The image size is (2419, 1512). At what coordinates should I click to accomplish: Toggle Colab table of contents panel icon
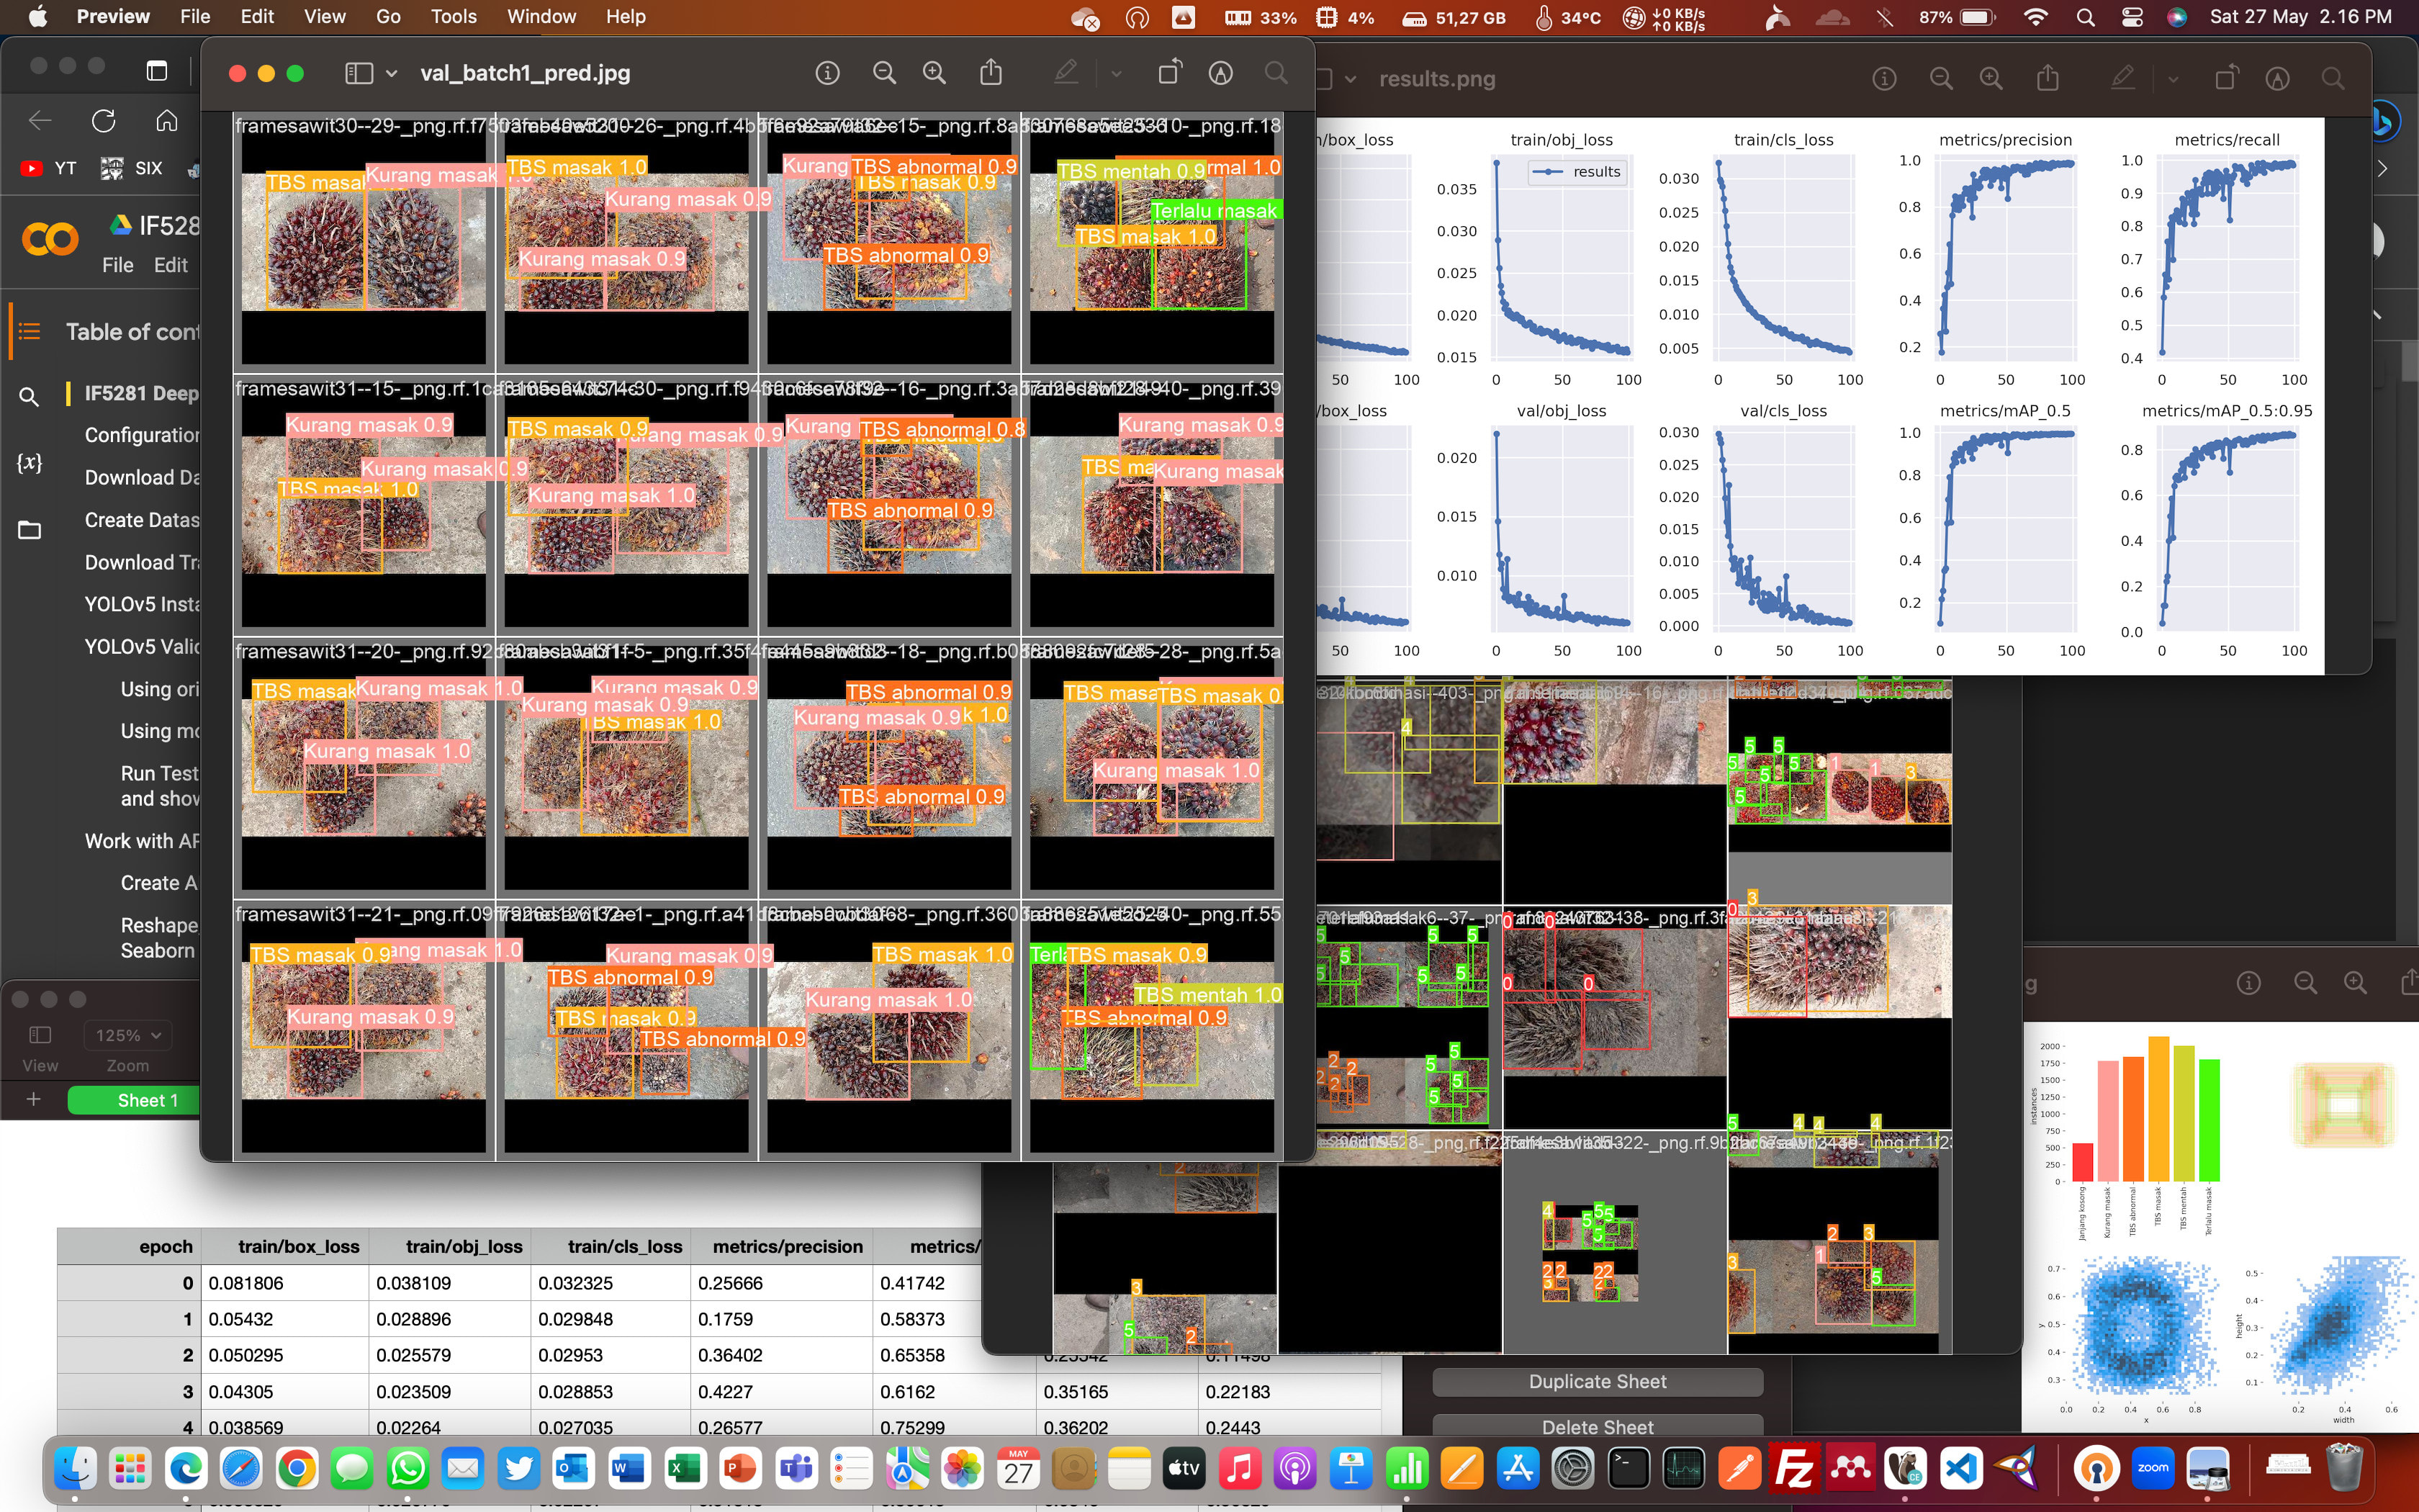(x=29, y=332)
